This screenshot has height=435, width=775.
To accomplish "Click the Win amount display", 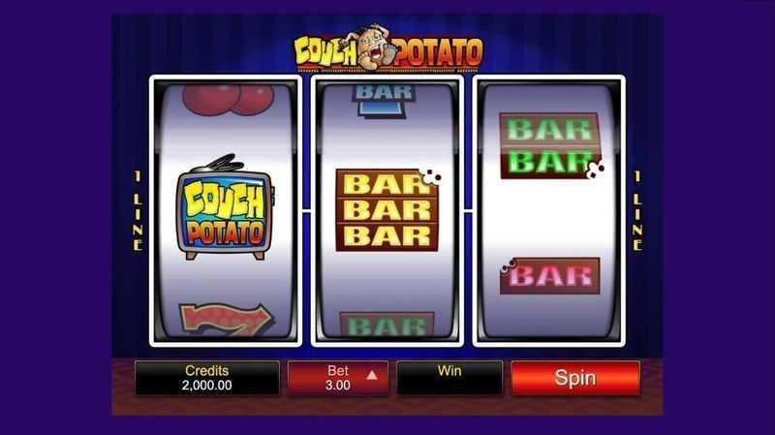I will tap(449, 378).
